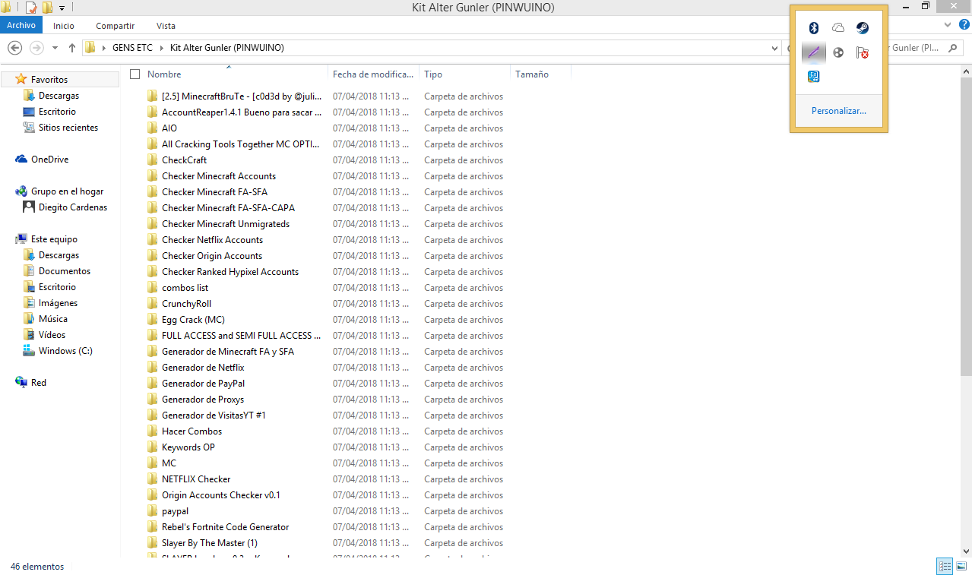Image resolution: width=972 pixels, height=575 pixels.
Task: Select Rebel's Fortnite Code Generator folder
Action: pyautogui.click(x=225, y=527)
